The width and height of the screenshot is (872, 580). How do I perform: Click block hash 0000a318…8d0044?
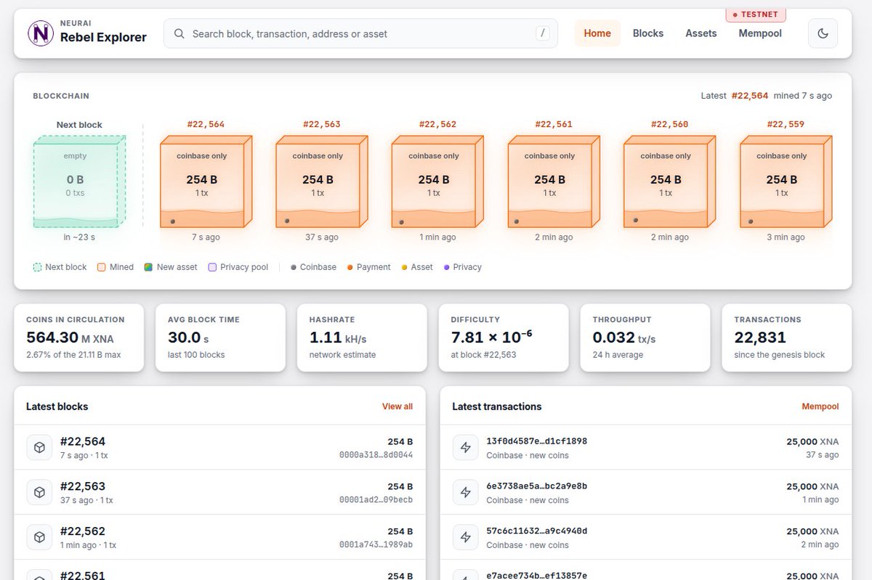pyautogui.click(x=376, y=455)
